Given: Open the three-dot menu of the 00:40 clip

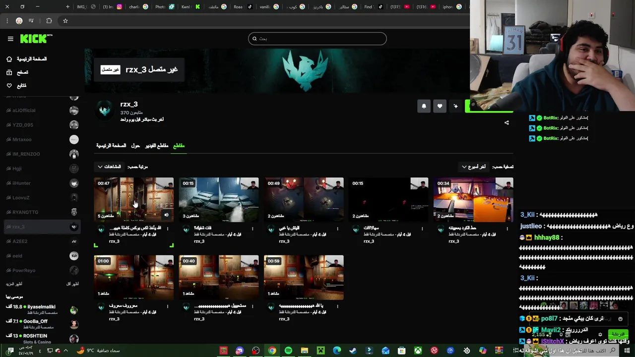Looking at the screenshot, I should pos(253,306).
